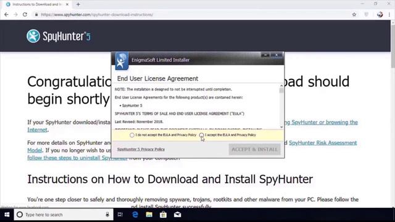The image size is (395, 222).
Task: Open a new browser tab
Action: click(x=78, y=4)
